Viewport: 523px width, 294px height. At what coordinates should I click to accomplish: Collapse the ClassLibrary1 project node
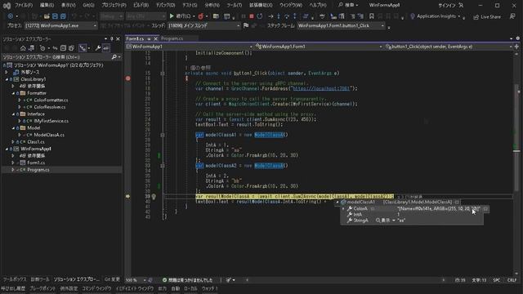pyautogui.click(x=7, y=79)
